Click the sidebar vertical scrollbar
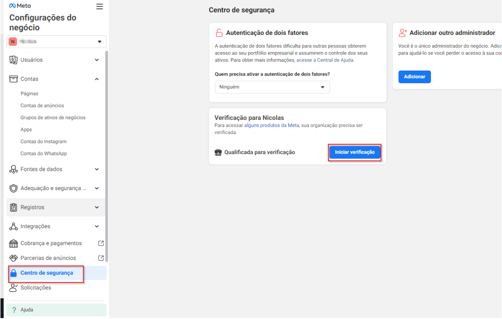The image size is (502, 319). [106, 156]
